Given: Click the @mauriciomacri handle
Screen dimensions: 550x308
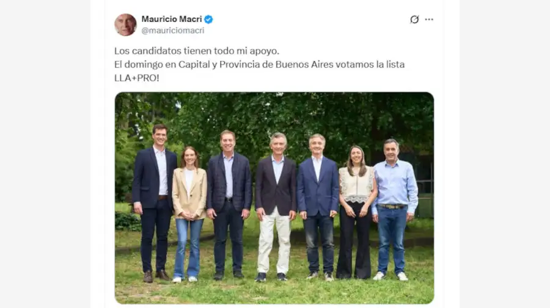Looking at the screenshot, I should [172, 30].
